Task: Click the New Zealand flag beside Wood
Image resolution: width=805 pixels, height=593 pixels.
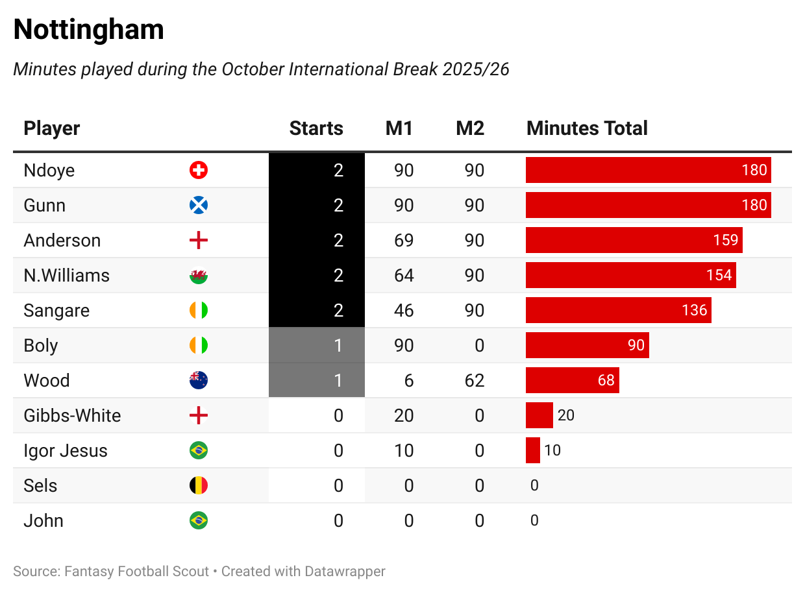Action: click(198, 381)
